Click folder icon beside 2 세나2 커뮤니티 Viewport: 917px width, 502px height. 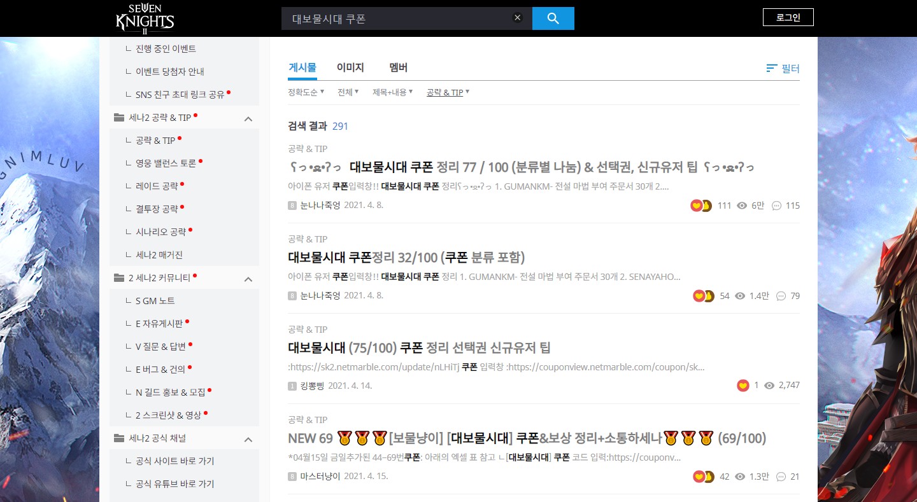(x=118, y=278)
